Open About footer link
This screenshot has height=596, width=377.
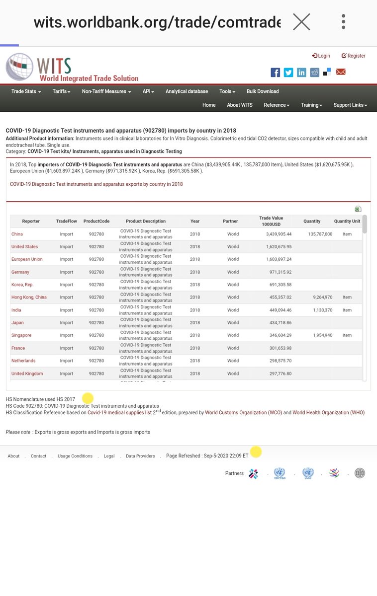coord(13,456)
